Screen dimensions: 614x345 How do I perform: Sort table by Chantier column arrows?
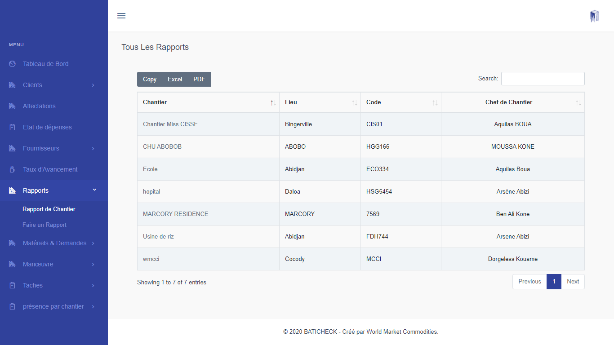(273, 103)
